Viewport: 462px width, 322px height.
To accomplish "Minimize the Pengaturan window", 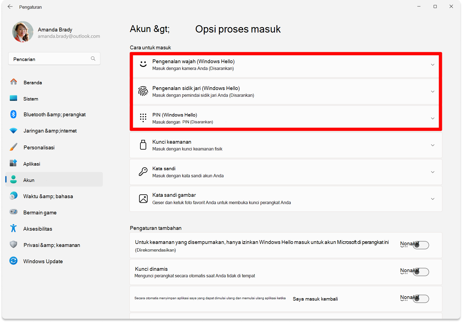I will [x=419, y=6].
